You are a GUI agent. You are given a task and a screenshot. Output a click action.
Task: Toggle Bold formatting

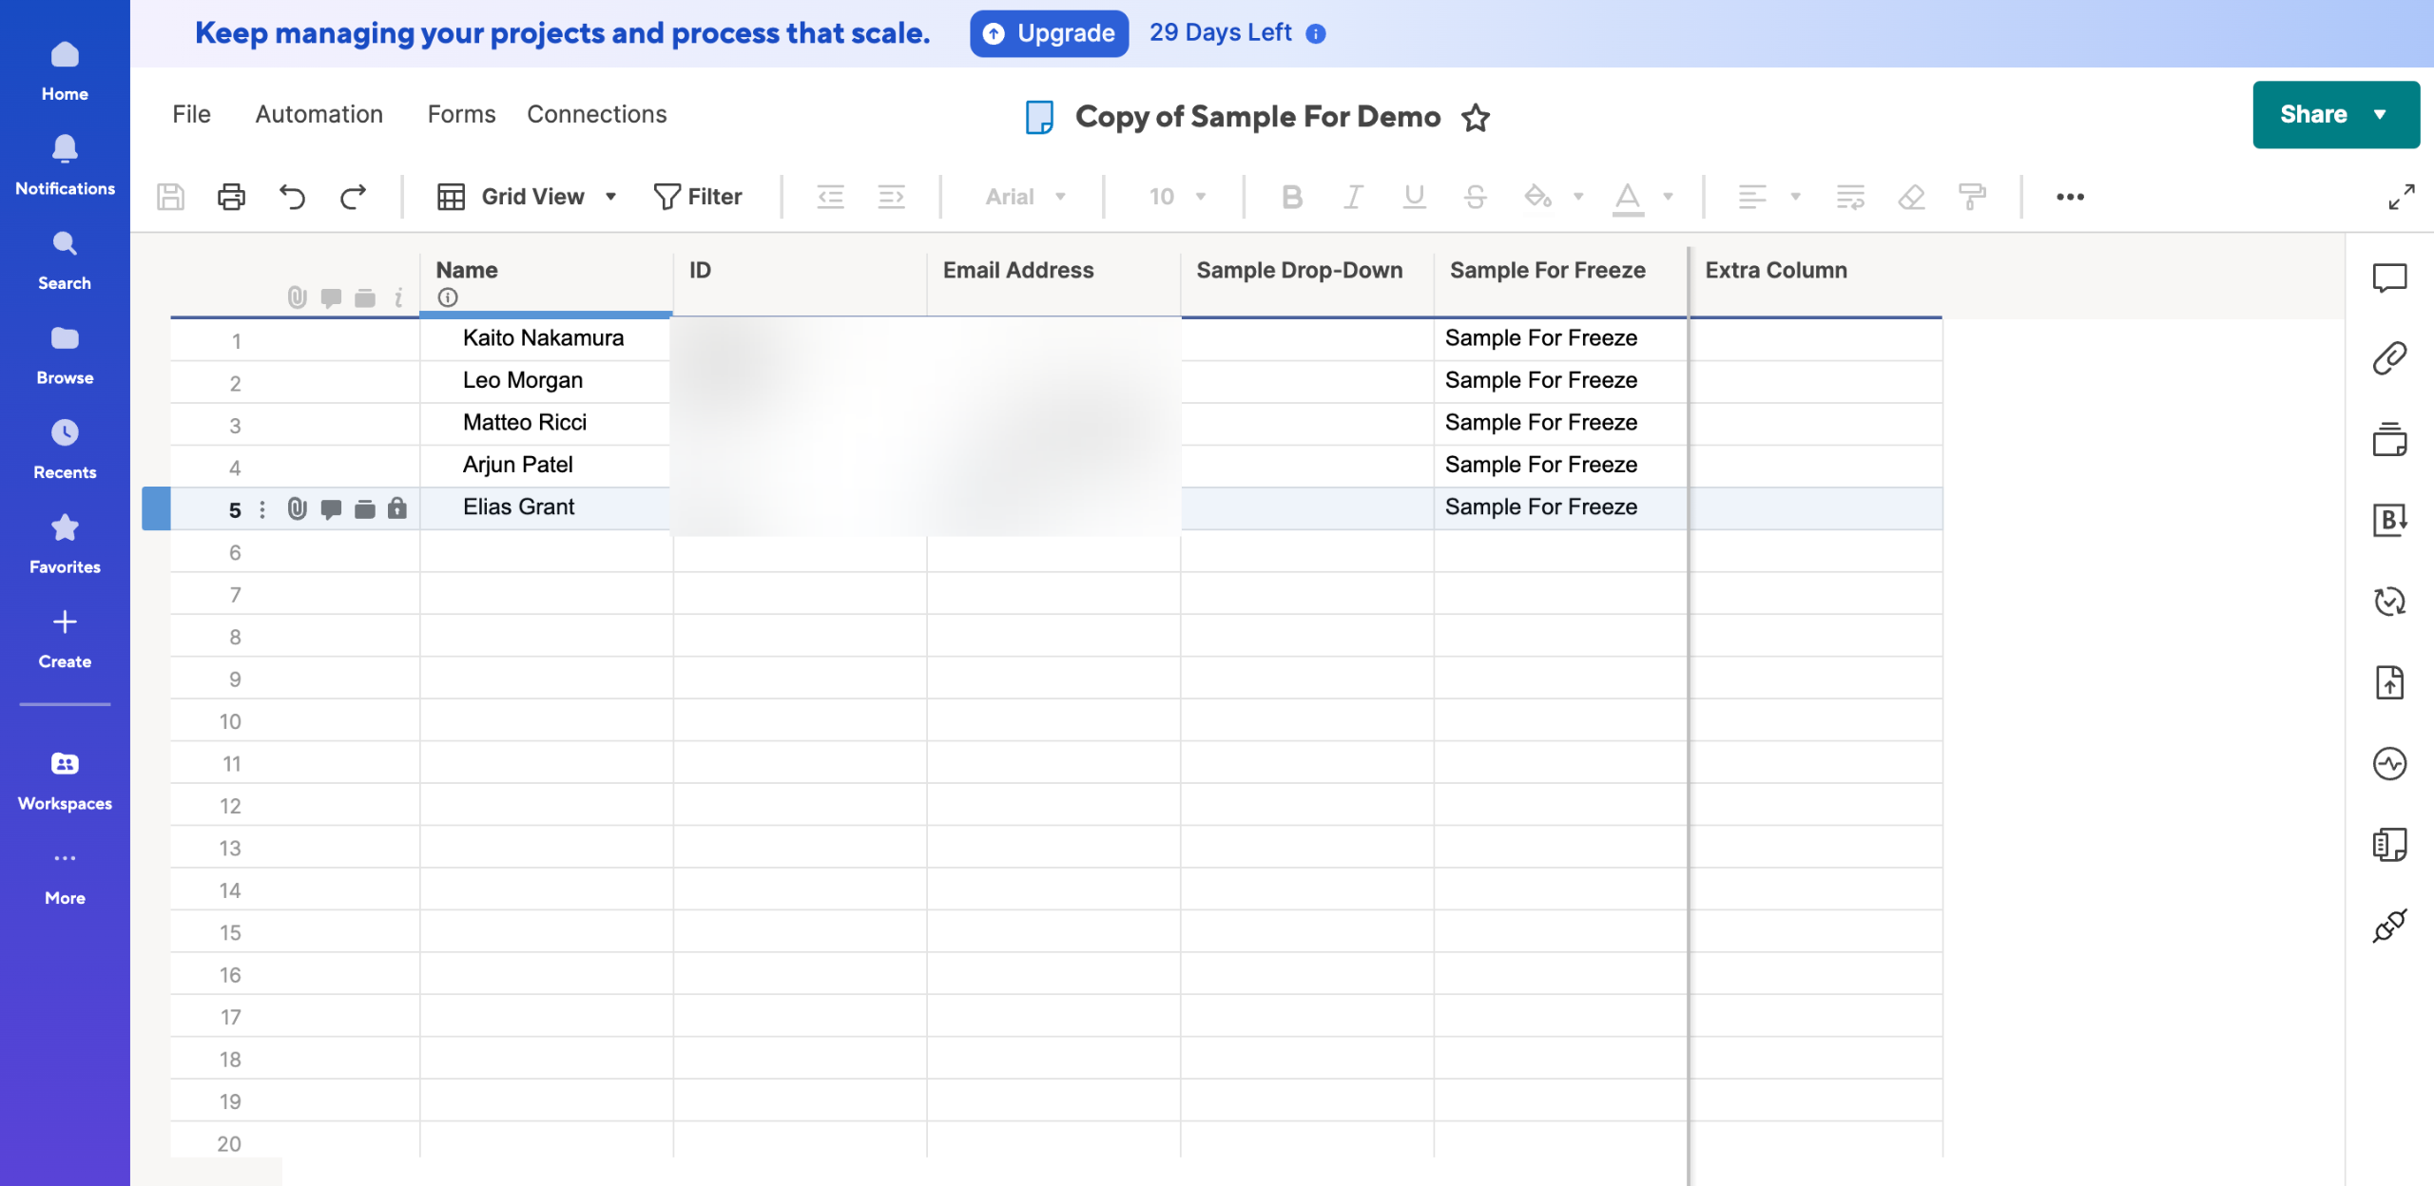pos(1291,197)
